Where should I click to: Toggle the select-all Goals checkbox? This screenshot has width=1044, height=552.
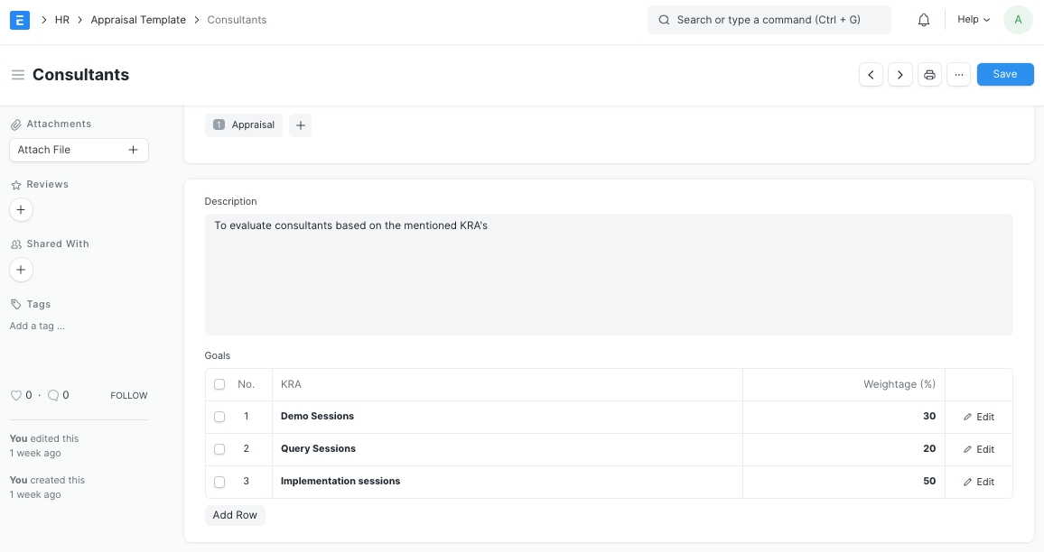tap(219, 384)
